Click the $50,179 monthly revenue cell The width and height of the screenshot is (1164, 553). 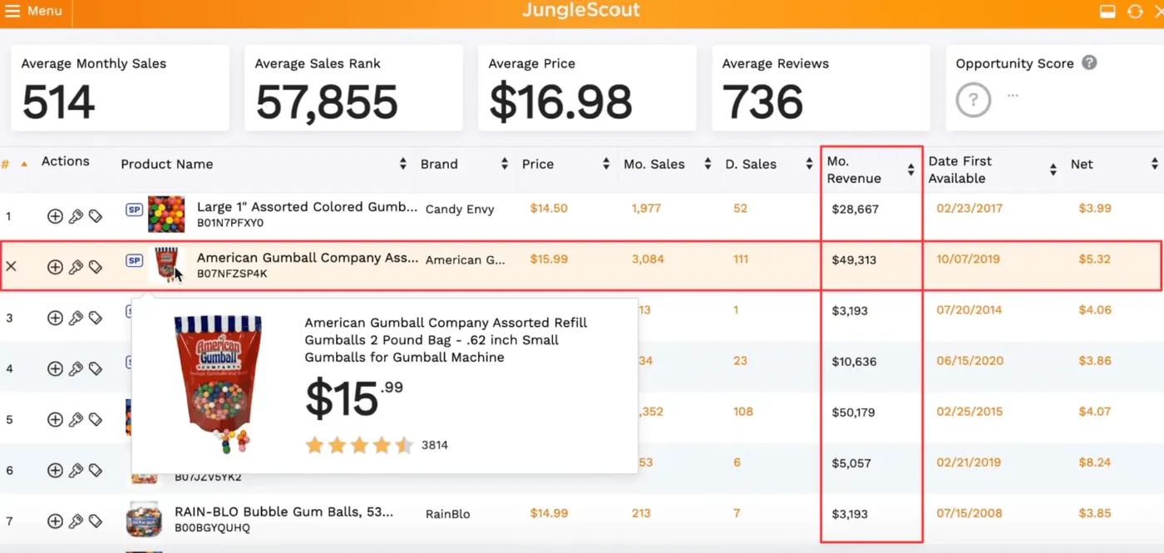pyautogui.click(x=855, y=412)
